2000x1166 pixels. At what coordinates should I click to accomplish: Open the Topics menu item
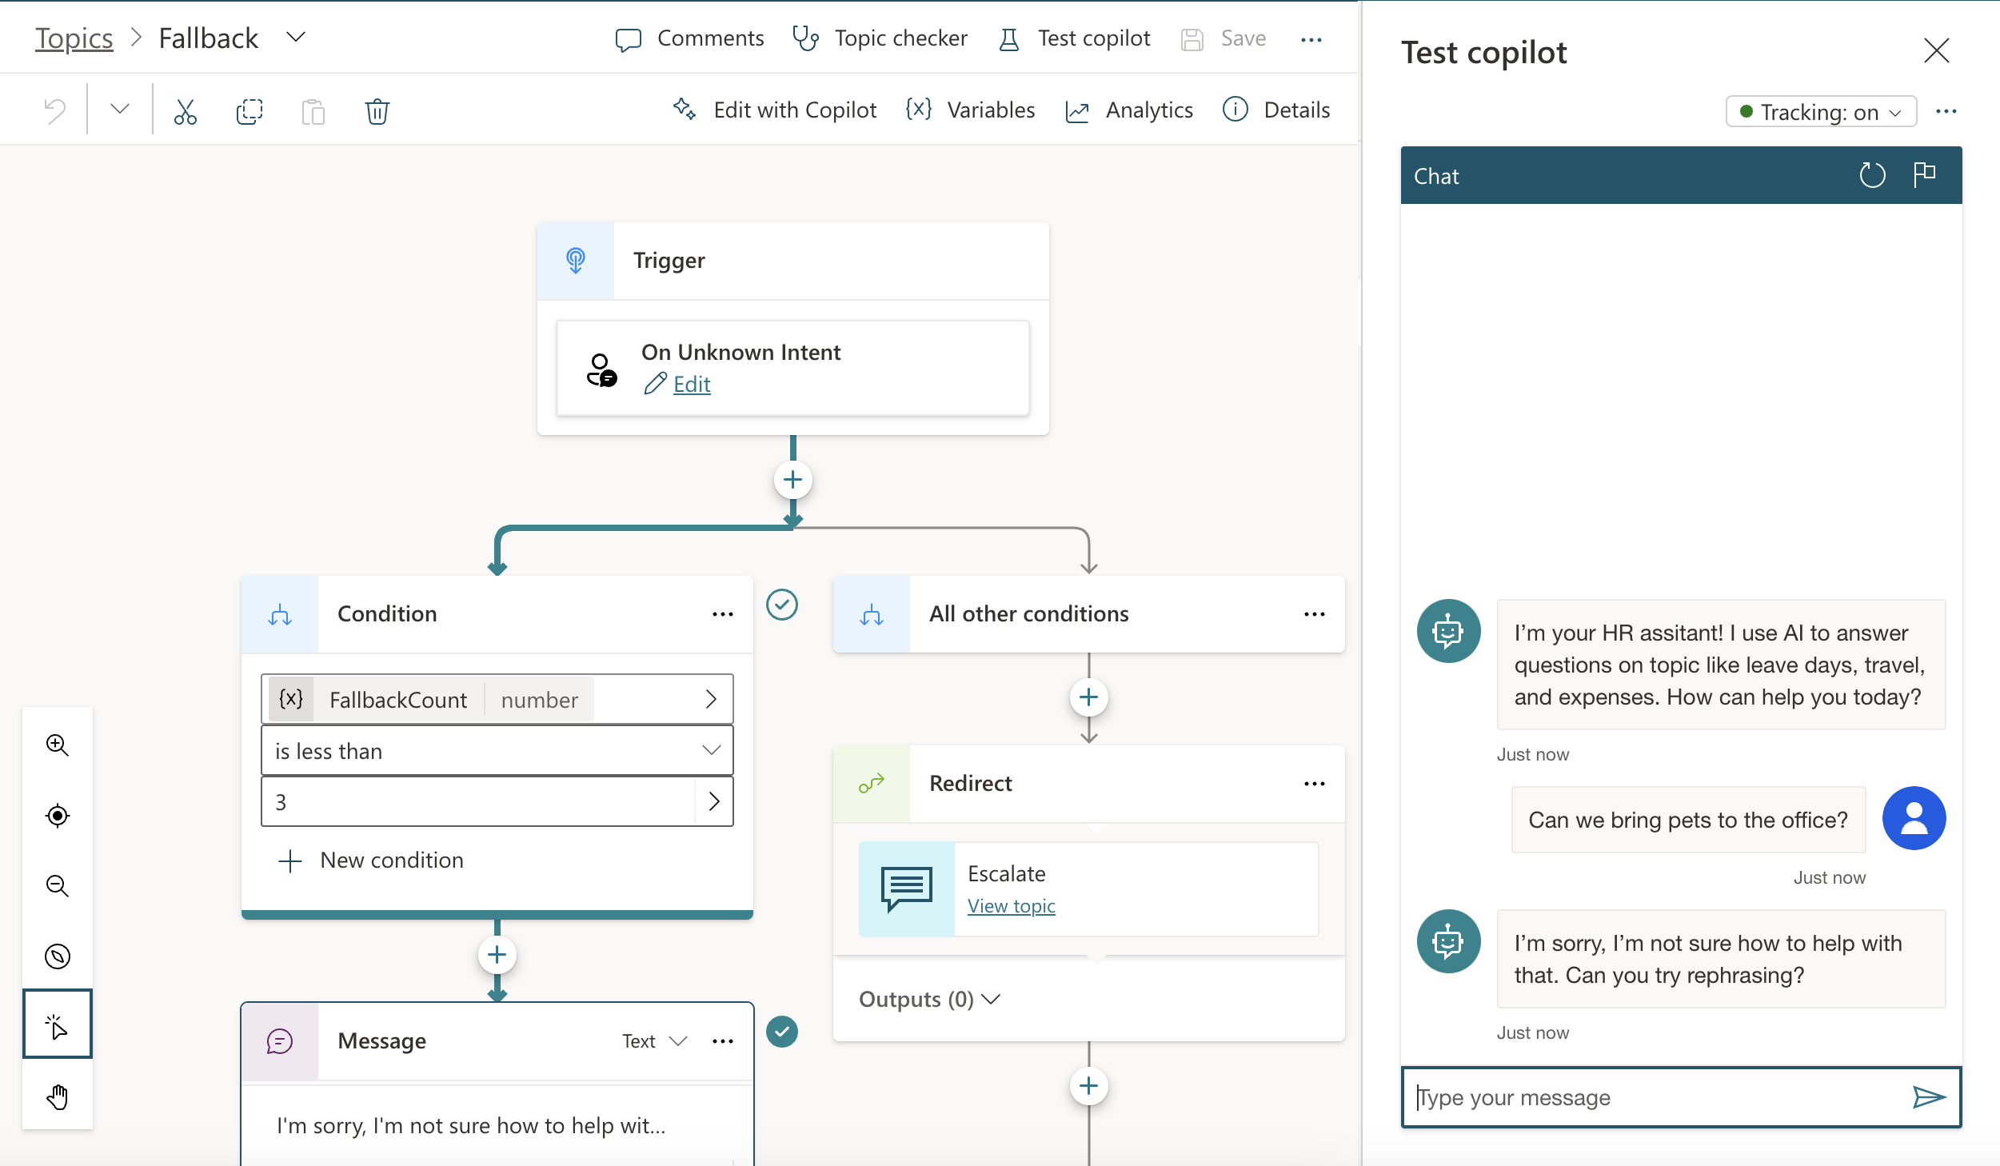click(72, 38)
